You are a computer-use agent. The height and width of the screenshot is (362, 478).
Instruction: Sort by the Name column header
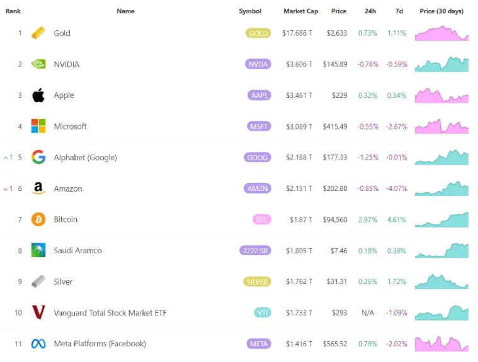(125, 11)
